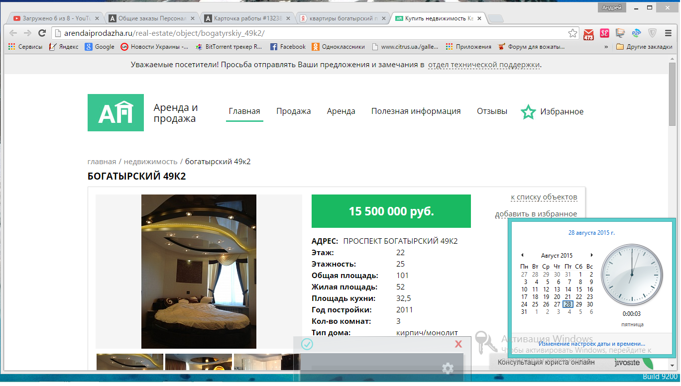Open the Одноклассники bookmark
Screen dimensions: 681x386
(x=338, y=47)
